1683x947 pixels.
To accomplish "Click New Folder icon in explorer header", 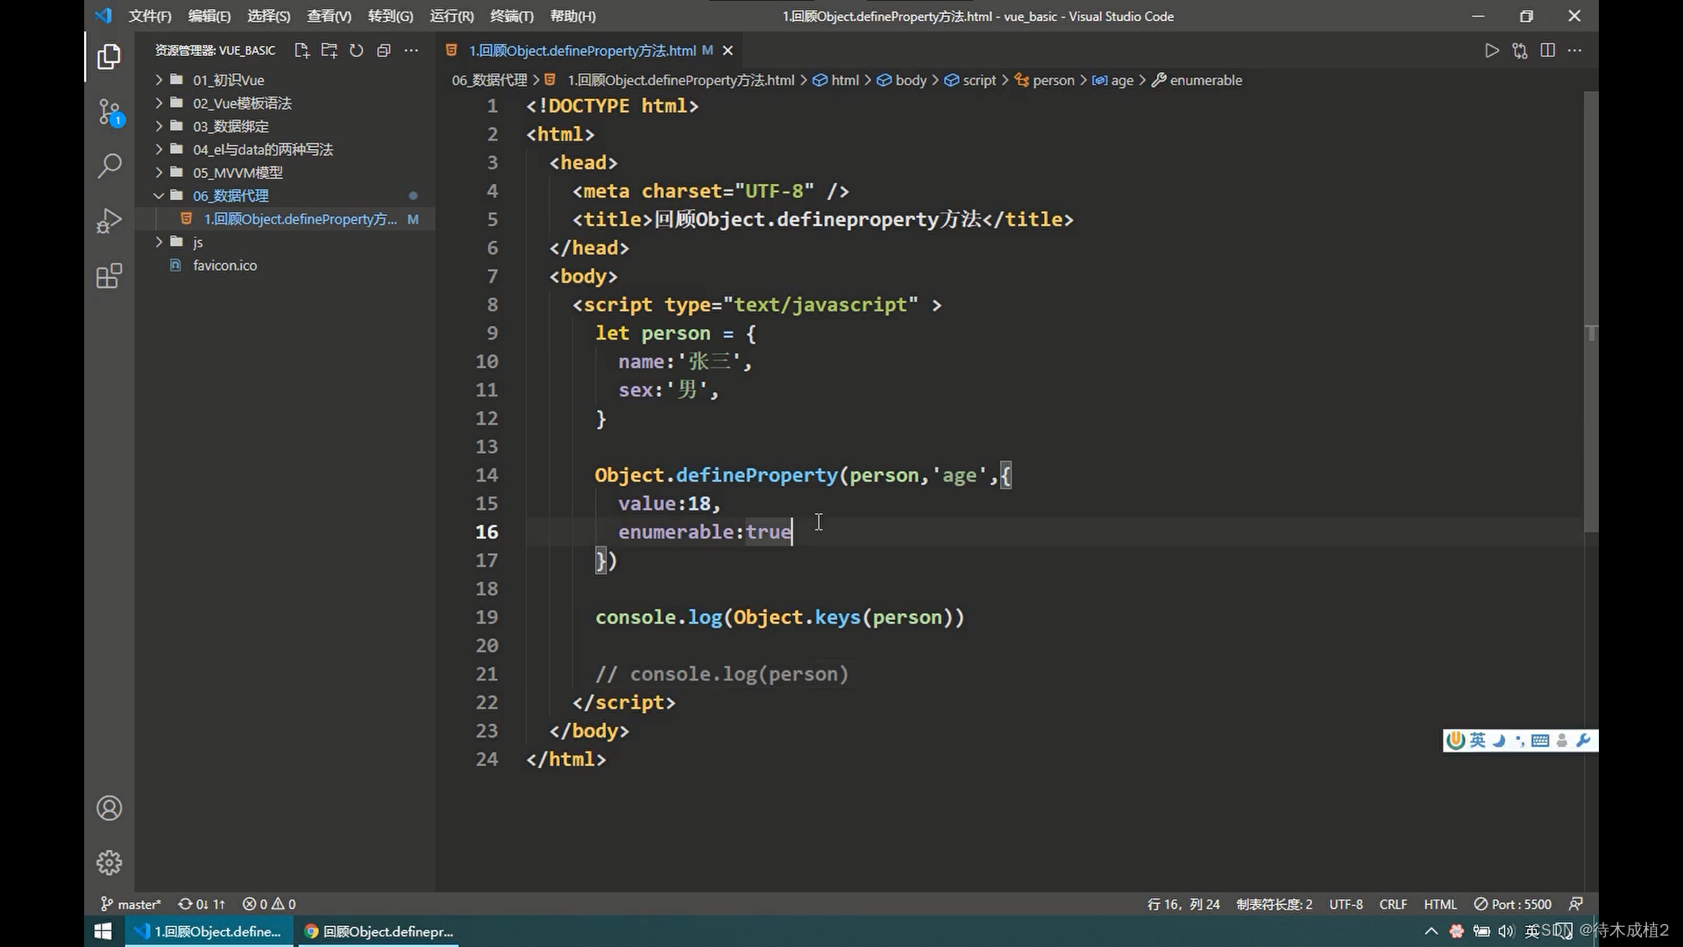I will pyautogui.click(x=330, y=51).
